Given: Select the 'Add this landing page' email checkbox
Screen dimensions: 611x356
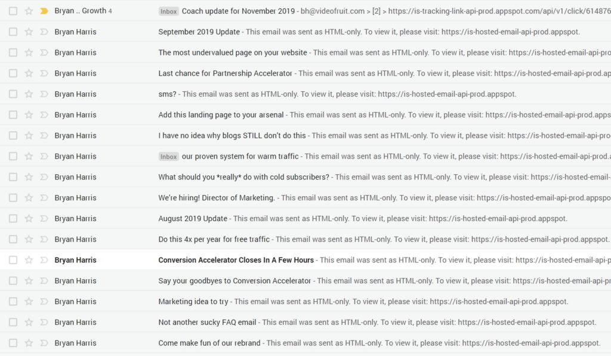Looking at the screenshot, I should (13, 114).
